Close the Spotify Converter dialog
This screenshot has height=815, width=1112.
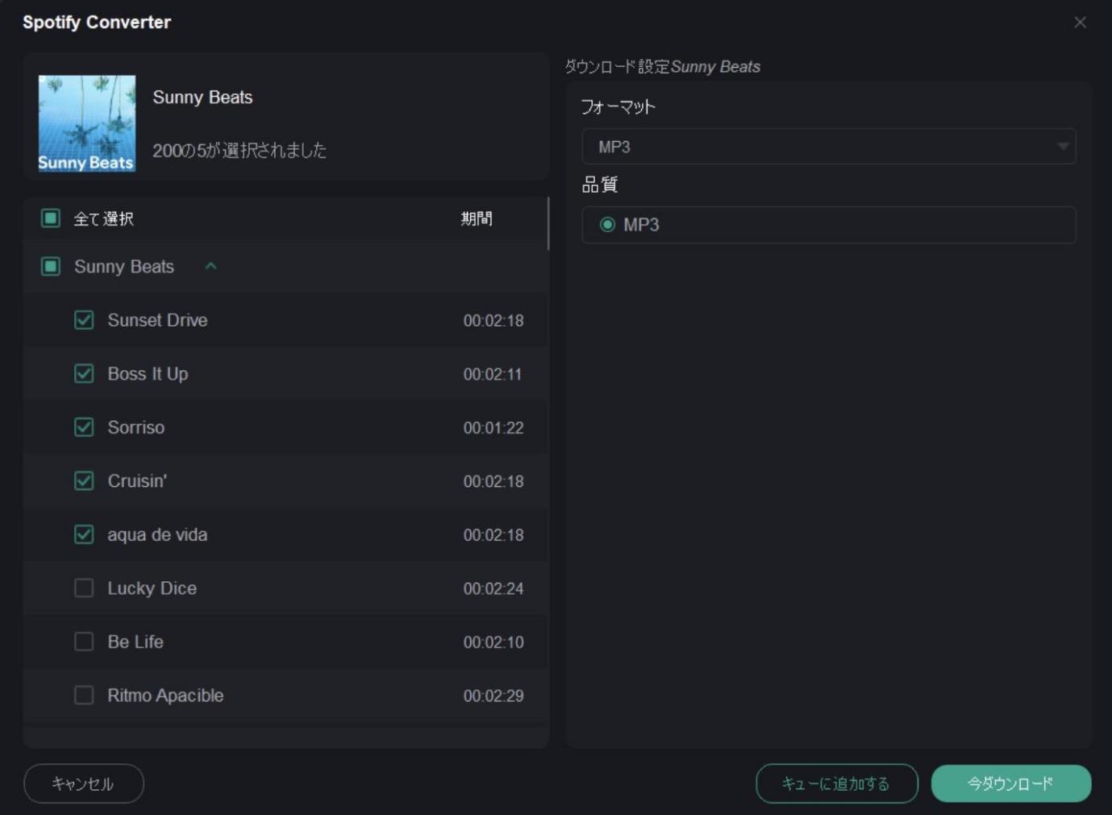tap(1080, 23)
